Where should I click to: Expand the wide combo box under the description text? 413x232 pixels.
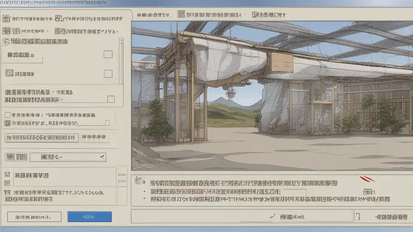(242, 216)
